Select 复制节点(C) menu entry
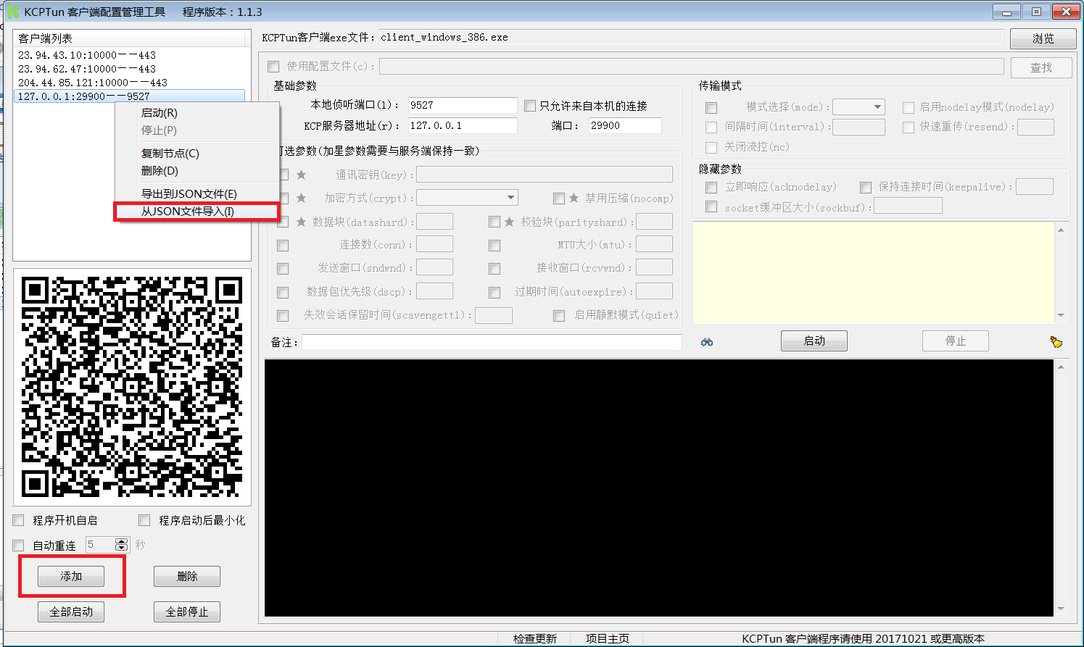The width and height of the screenshot is (1084, 647). 170,154
